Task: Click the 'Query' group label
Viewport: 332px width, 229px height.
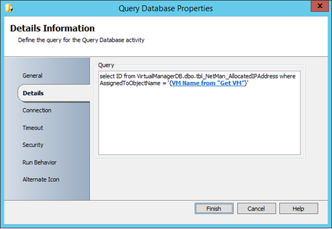Action: tap(106, 65)
